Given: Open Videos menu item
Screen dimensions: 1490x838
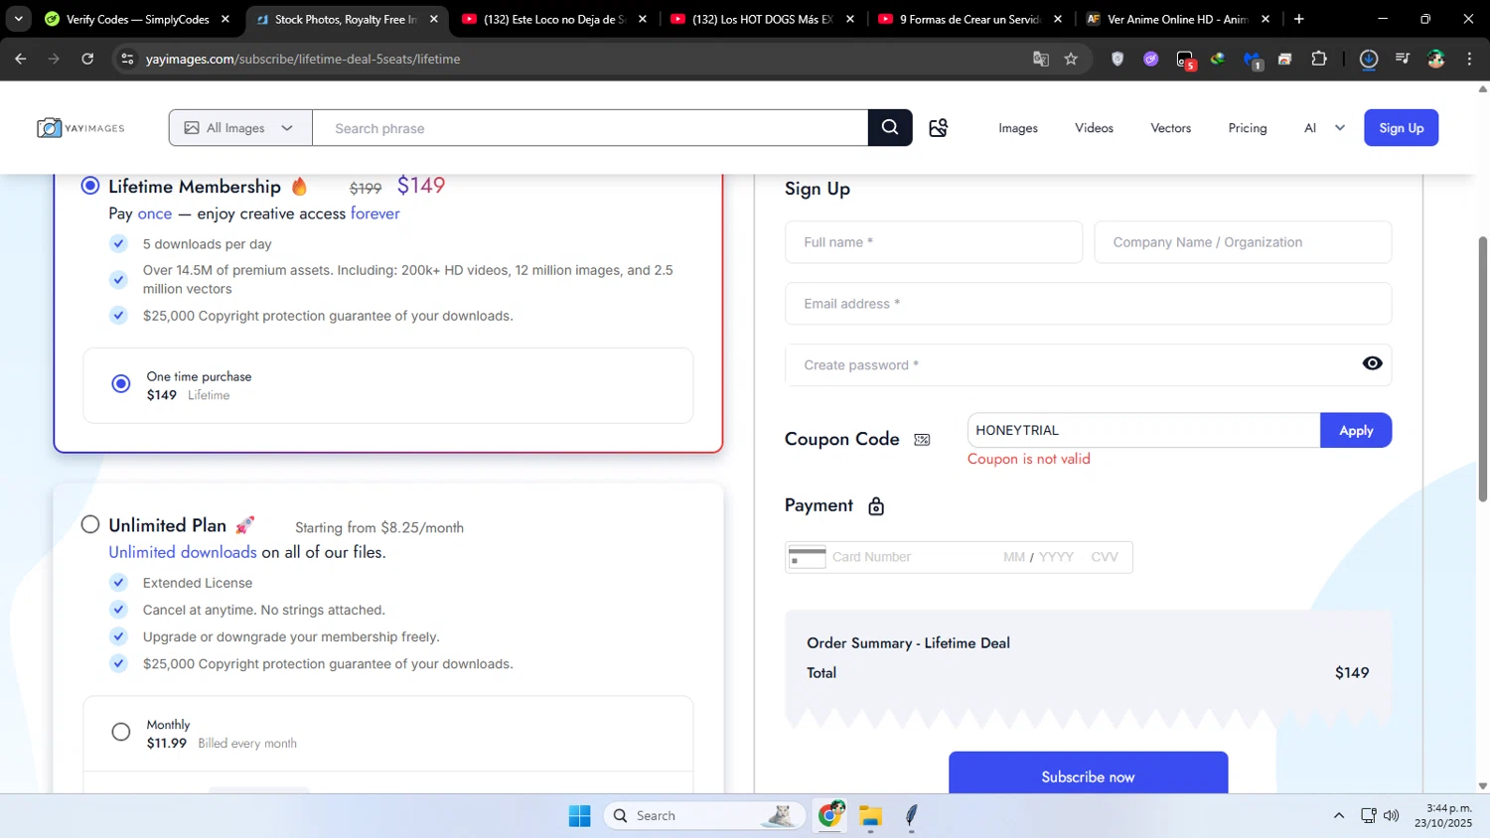Looking at the screenshot, I should [1094, 128].
